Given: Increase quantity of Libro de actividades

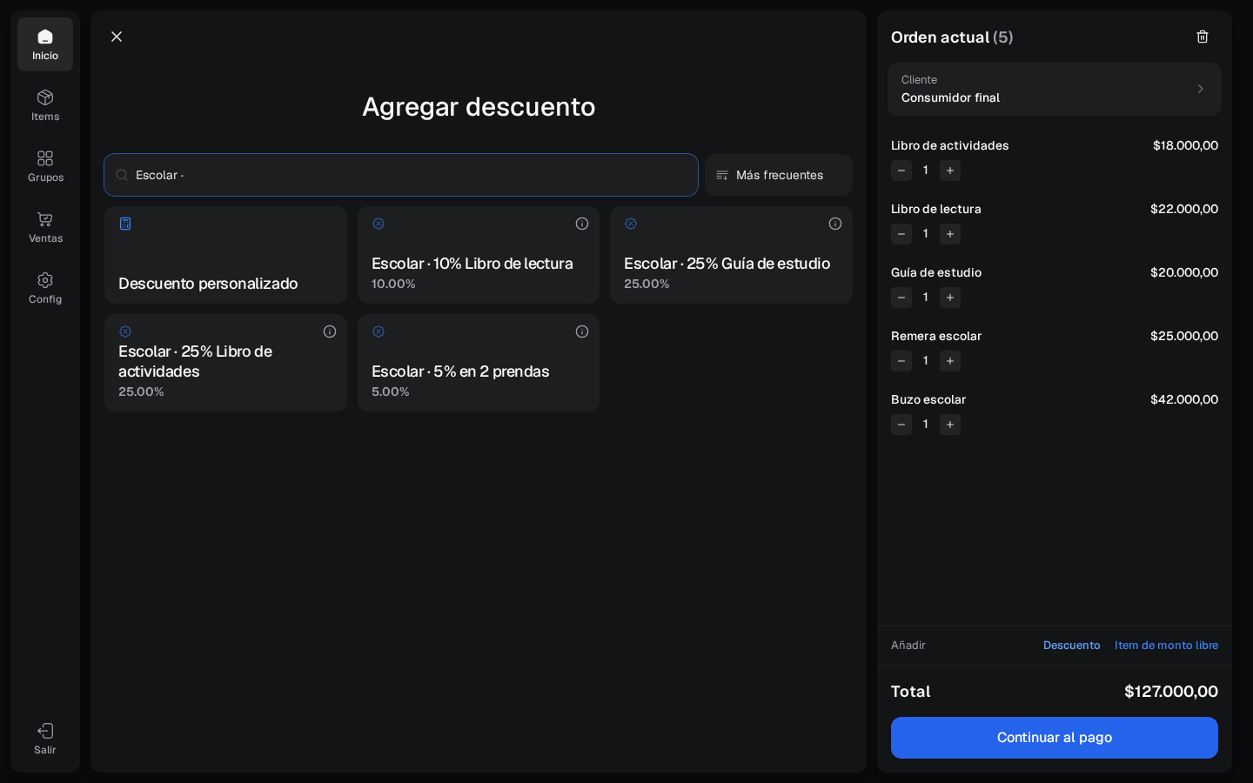Looking at the screenshot, I should (950, 171).
